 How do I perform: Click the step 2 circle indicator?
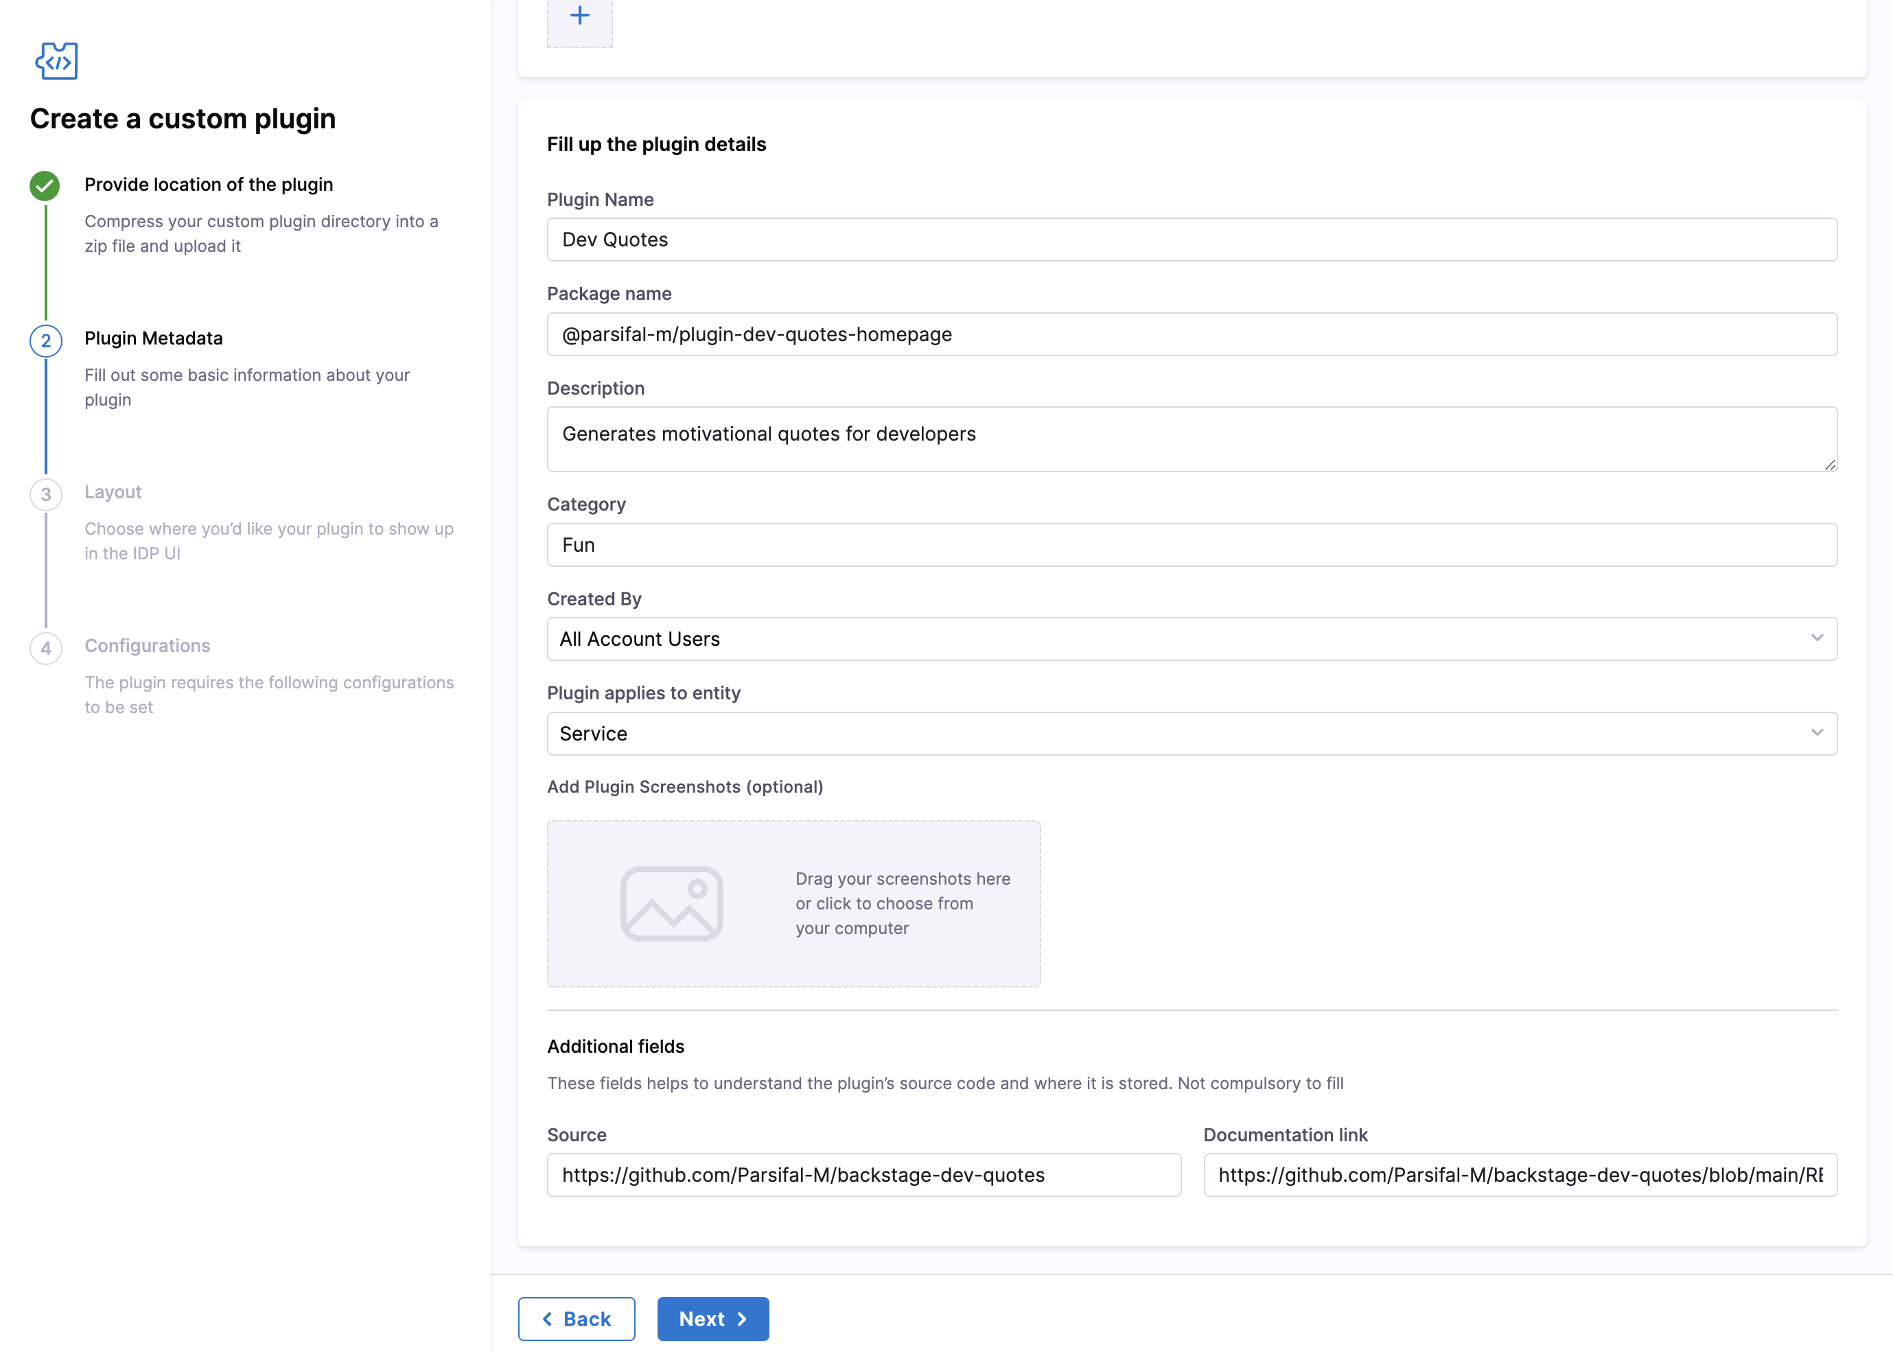click(x=46, y=340)
